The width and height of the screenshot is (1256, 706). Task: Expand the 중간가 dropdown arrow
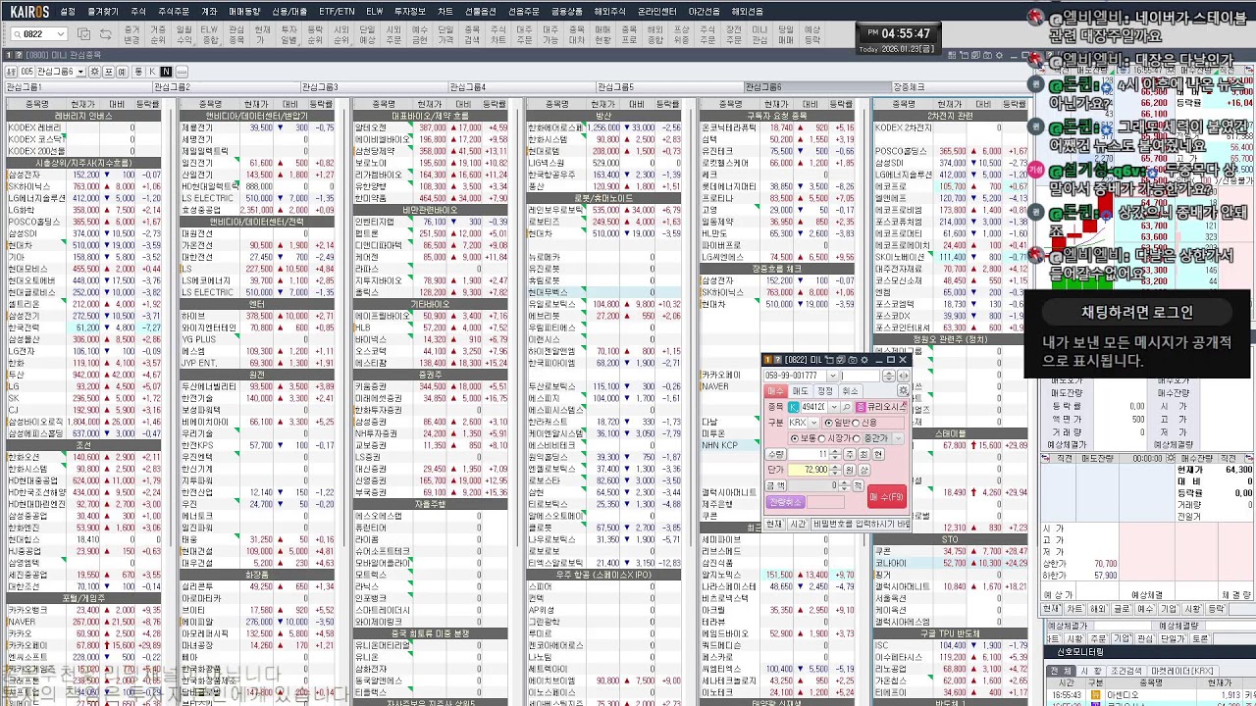pos(898,438)
